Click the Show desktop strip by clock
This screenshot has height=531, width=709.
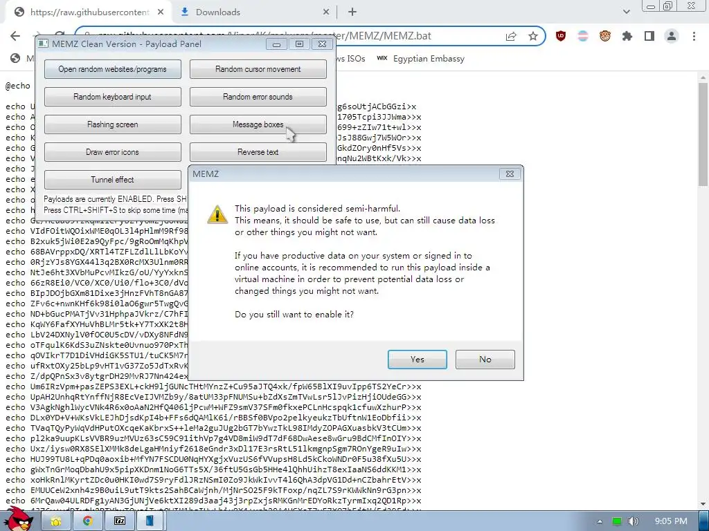click(704, 521)
